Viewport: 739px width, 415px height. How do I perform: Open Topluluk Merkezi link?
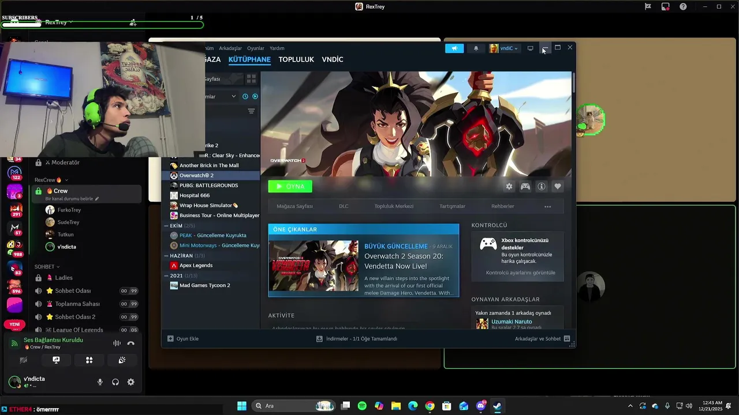(x=394, y=206)
